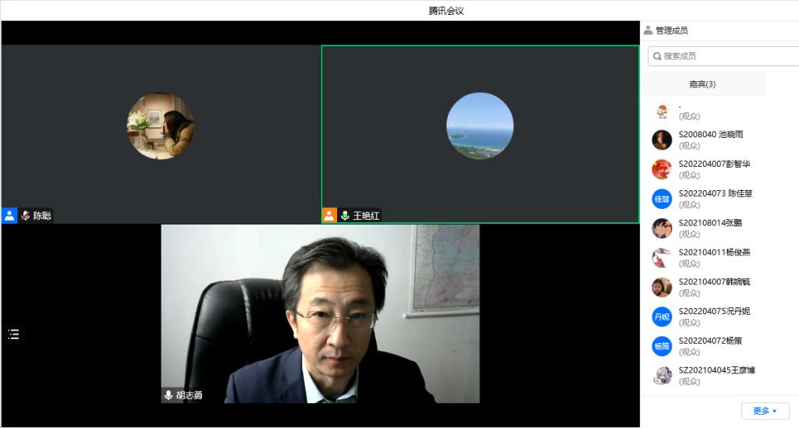The image size is (799, 428).
Task: Click the person icon next to 管理成员
Action: 648,30
